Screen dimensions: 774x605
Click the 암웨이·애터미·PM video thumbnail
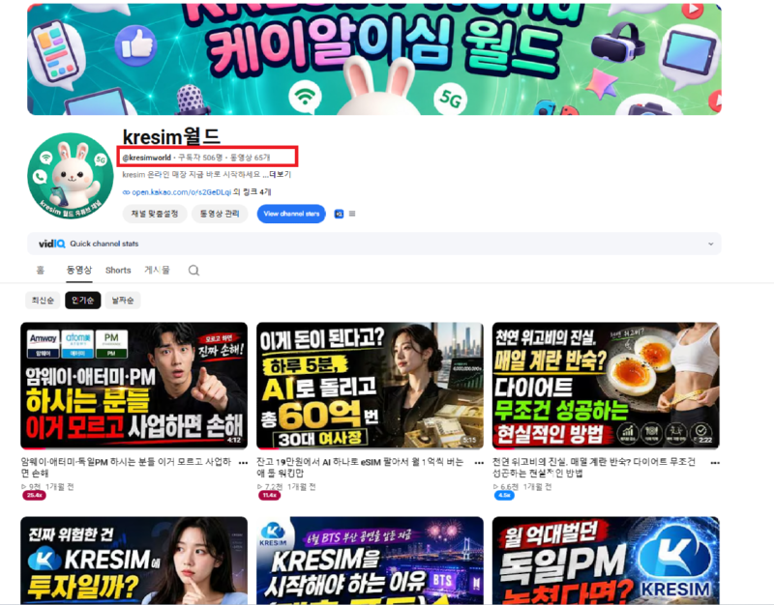coord(134,386)
